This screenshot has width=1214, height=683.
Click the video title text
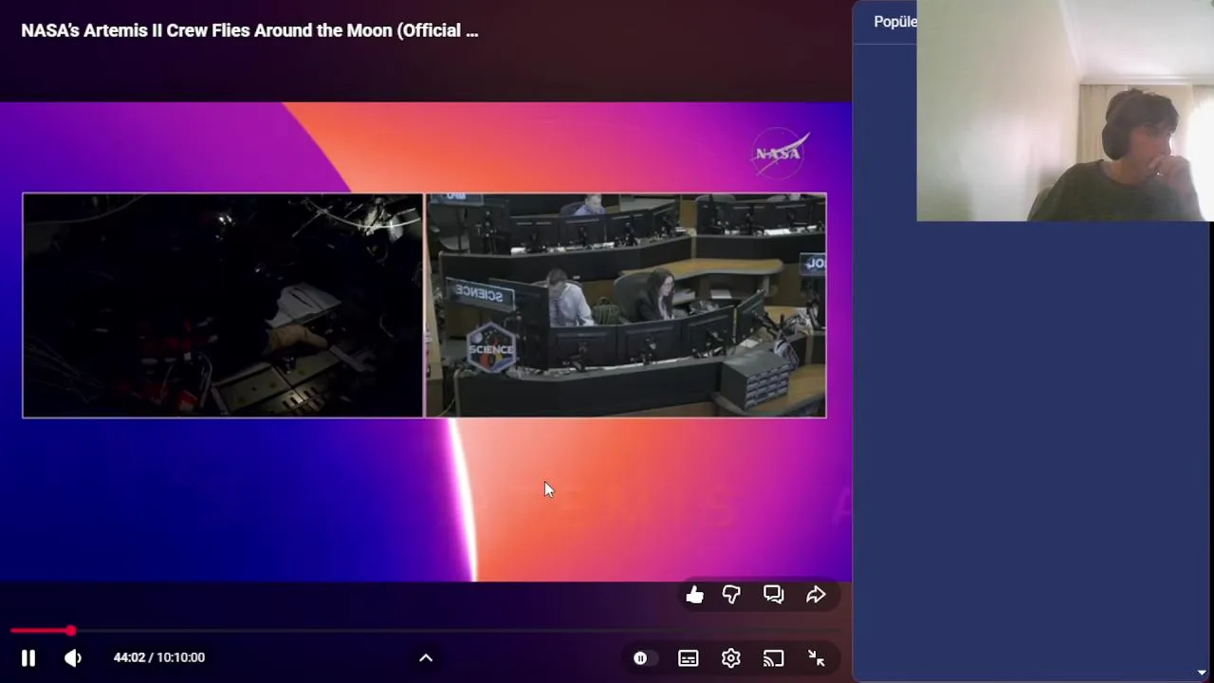(249, 30)
